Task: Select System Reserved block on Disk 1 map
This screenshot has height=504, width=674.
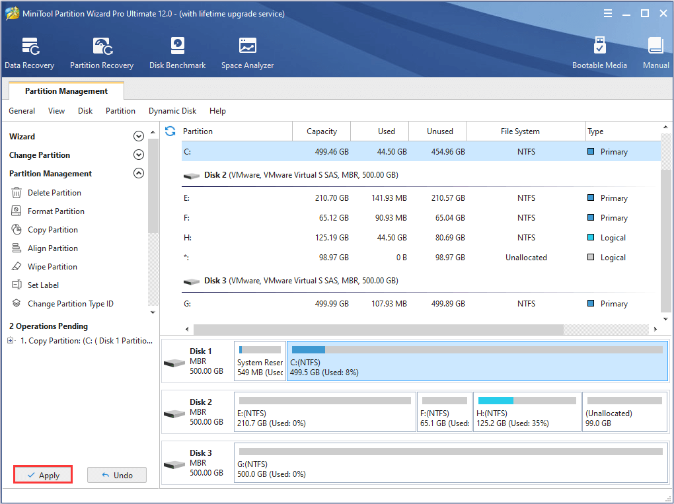Action: pyautogui.click(x=260, y=361)
